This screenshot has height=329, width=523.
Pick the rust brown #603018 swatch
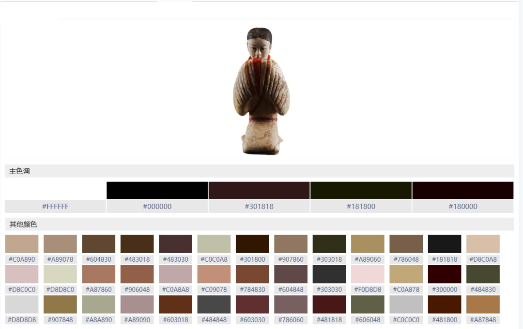click(x=175, y=304)
